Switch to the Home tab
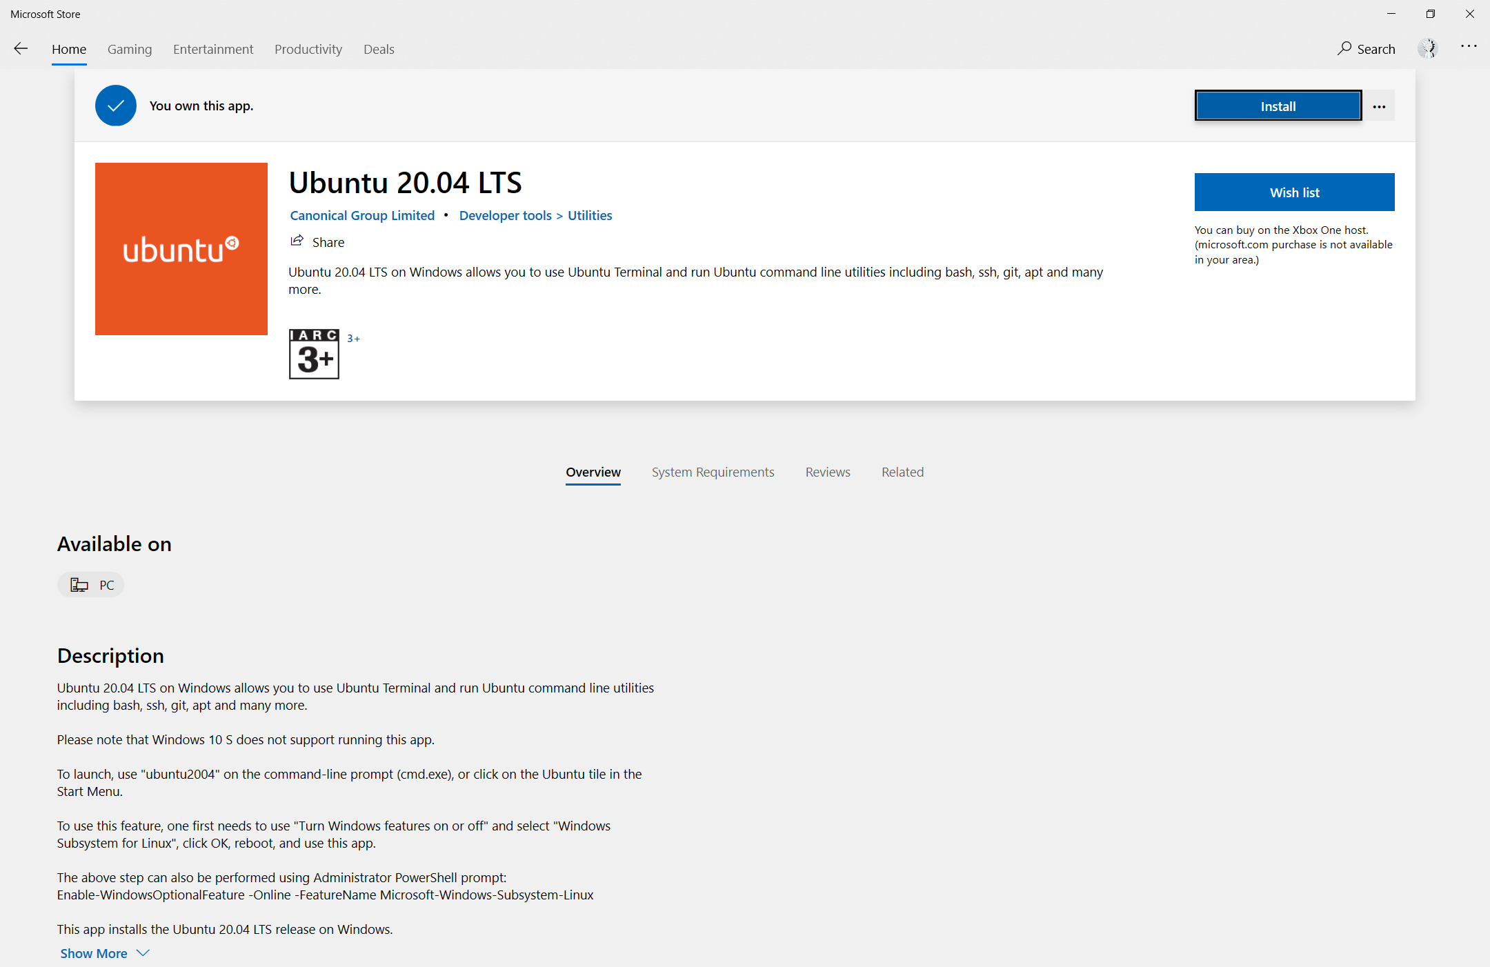Image resolution: width=1490 pixels, height=967 pixels. pos(69,49)
